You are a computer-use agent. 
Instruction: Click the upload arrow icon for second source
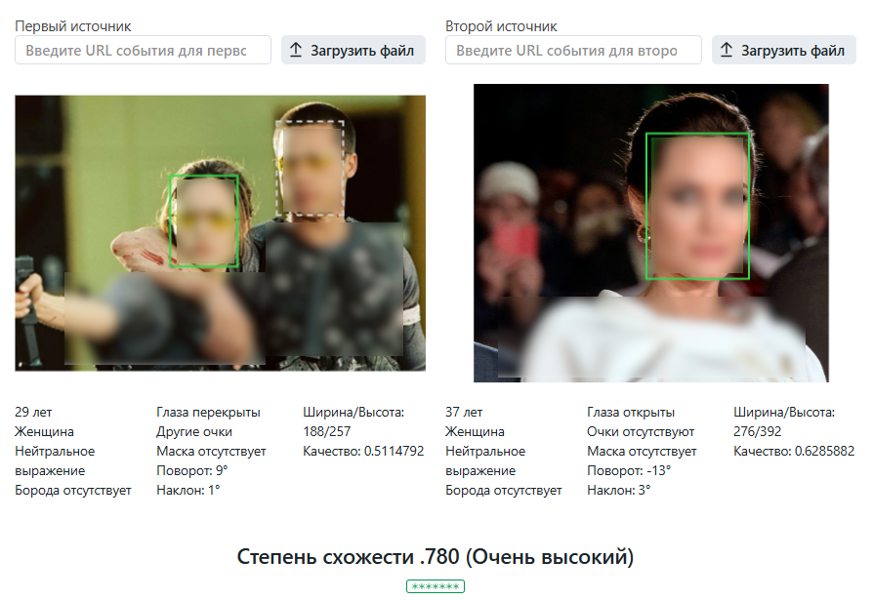coord(727,51)
